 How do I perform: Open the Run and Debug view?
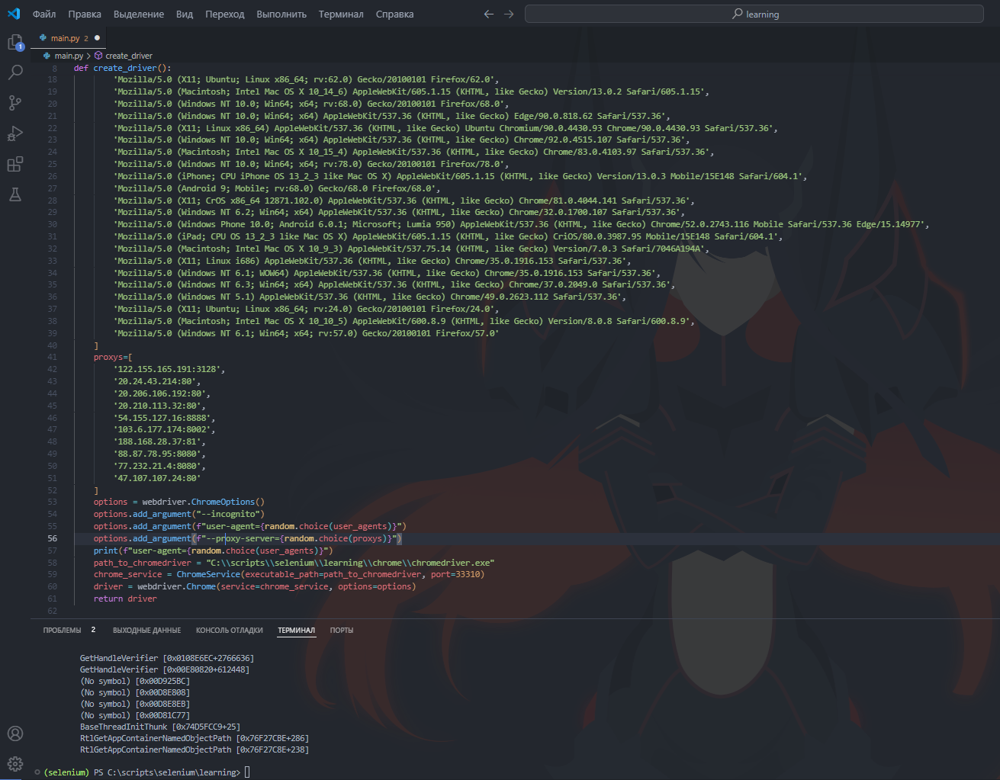click(x=15, y=133)
